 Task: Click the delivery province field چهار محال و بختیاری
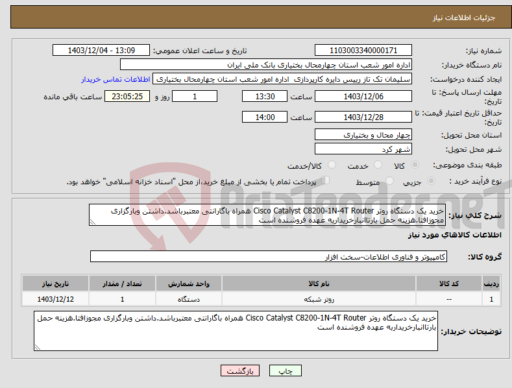pyautogui.click(x=363, y=134)
